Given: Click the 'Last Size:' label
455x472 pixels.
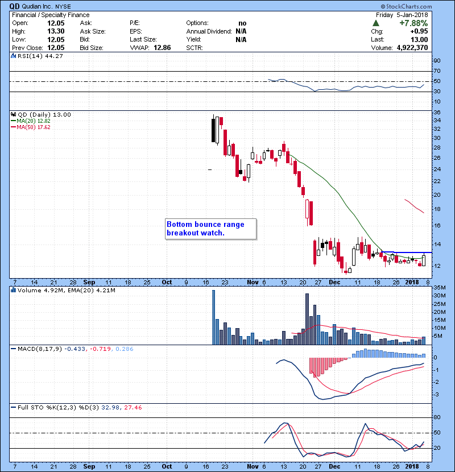Looking at the screenshot, I should coord(143,39).
